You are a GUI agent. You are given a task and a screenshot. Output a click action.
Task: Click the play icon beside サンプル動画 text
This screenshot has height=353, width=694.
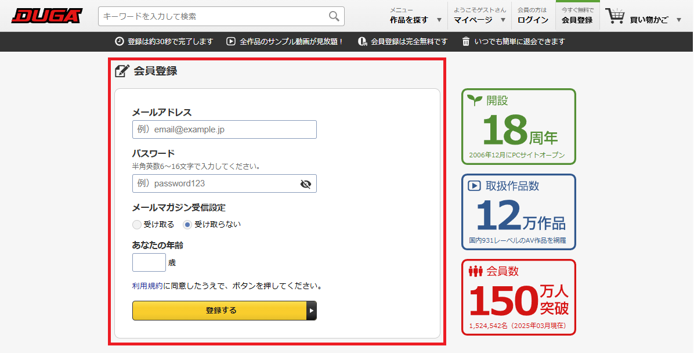(x=231, y=41)
